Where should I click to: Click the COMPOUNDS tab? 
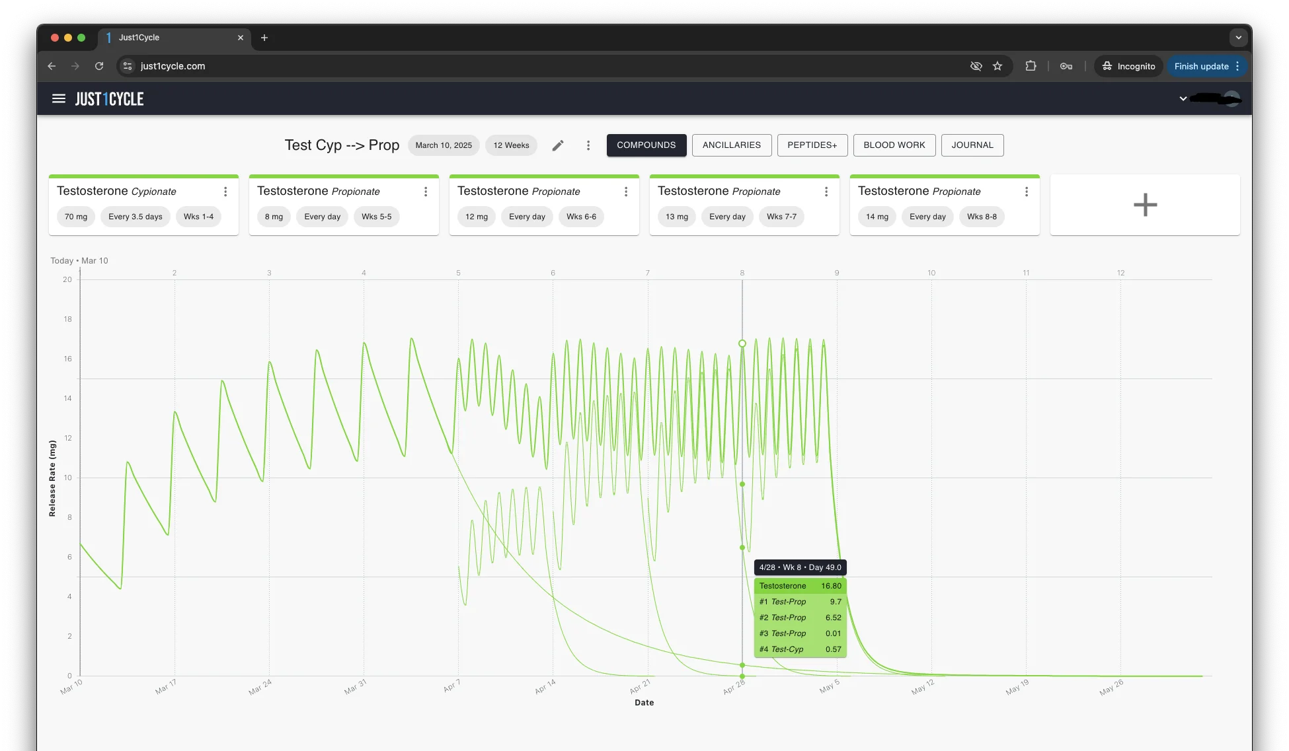(646, 145)
